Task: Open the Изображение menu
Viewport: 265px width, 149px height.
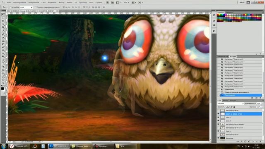Action: click(x=34, y=2)
